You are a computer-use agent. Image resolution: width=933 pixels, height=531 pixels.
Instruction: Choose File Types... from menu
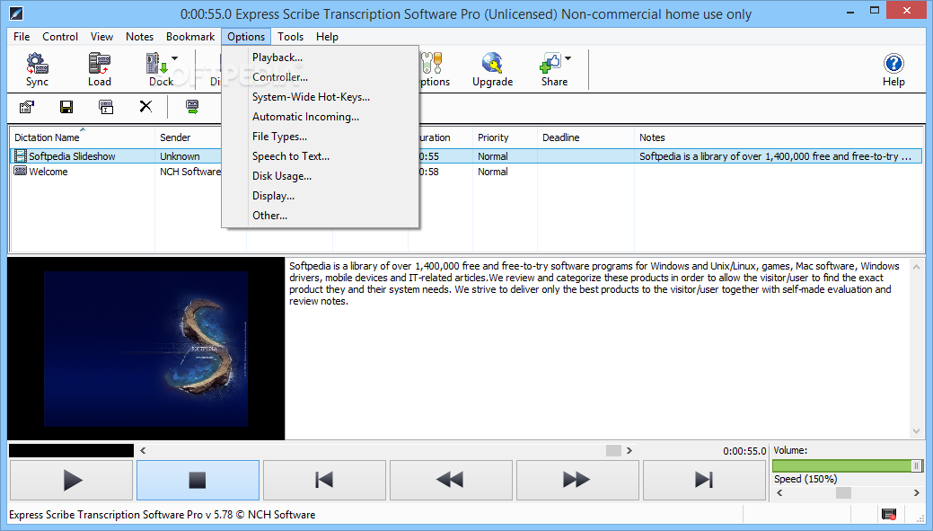point(320,137)
